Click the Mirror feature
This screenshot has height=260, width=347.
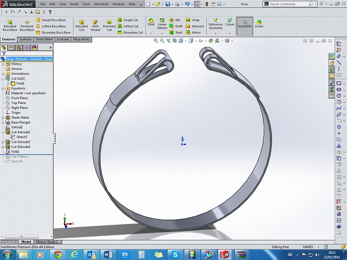pos(193,32)
